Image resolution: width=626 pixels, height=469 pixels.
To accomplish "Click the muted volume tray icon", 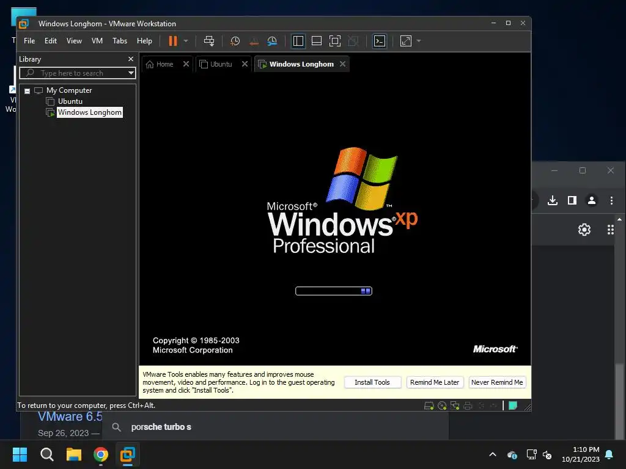I will click(x=547, y=454).
